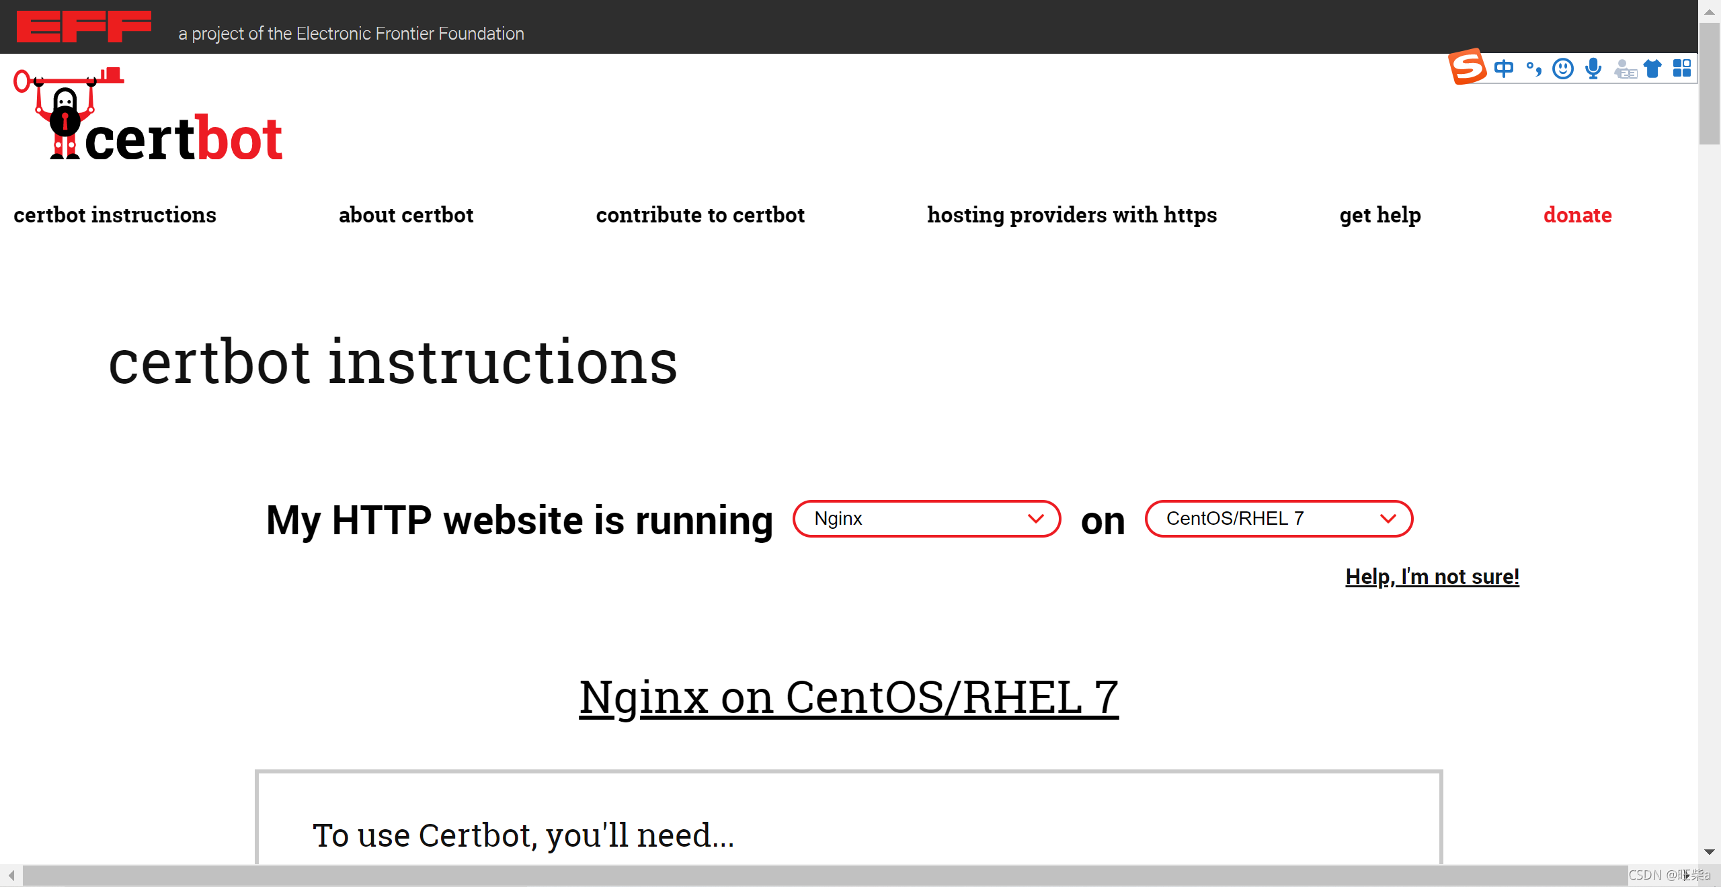The image size is (1721, 887).
Task: Click "a project of the Electronic Frontier Foundation" text
Action: pyautogui.click(x=351, y=34)
